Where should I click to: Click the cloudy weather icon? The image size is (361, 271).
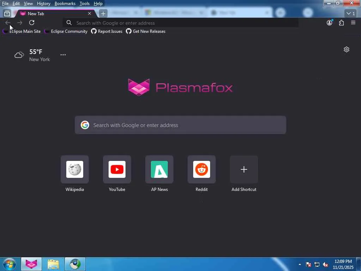(x=19, y=55)
